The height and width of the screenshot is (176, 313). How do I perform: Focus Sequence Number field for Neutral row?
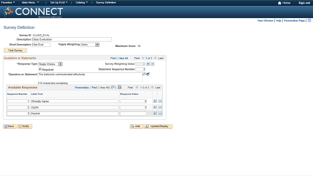pyautogui.click(x=18, y=113)
